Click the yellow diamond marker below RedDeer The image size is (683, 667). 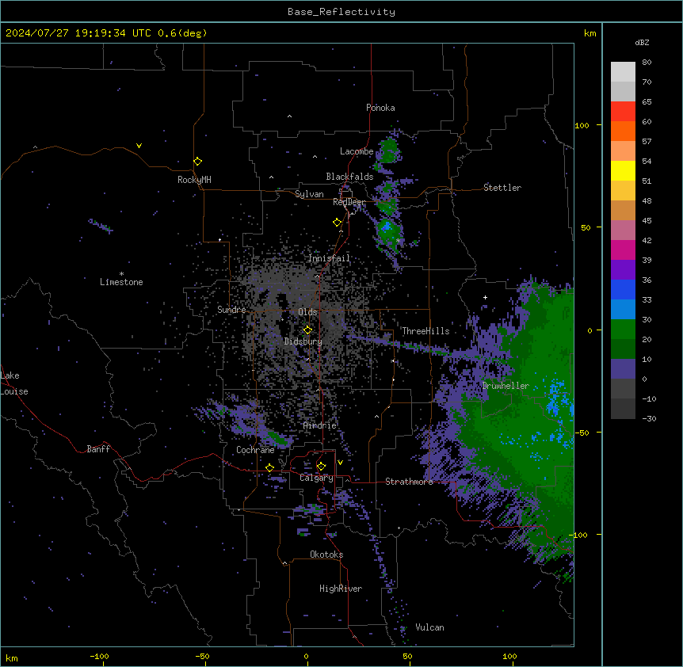338,223
